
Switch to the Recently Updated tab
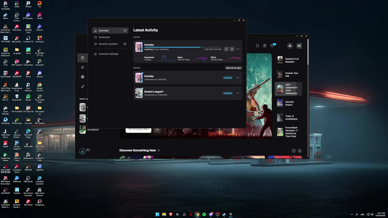[110, 44]
